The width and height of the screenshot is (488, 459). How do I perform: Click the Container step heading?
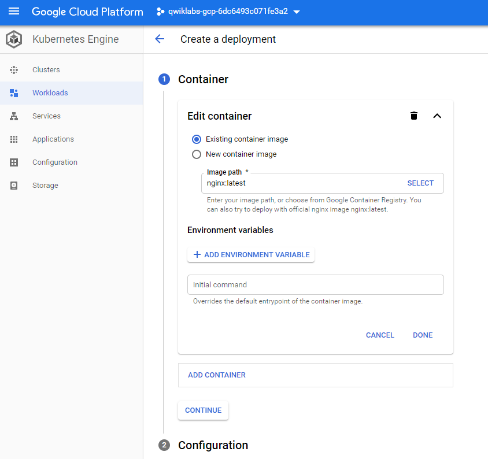tap(203, 79)
